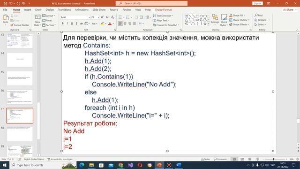Image resolution: width=300 pixels, height=169 pixels.
Task: Switch to Insert tab
Action: (28, 9)
